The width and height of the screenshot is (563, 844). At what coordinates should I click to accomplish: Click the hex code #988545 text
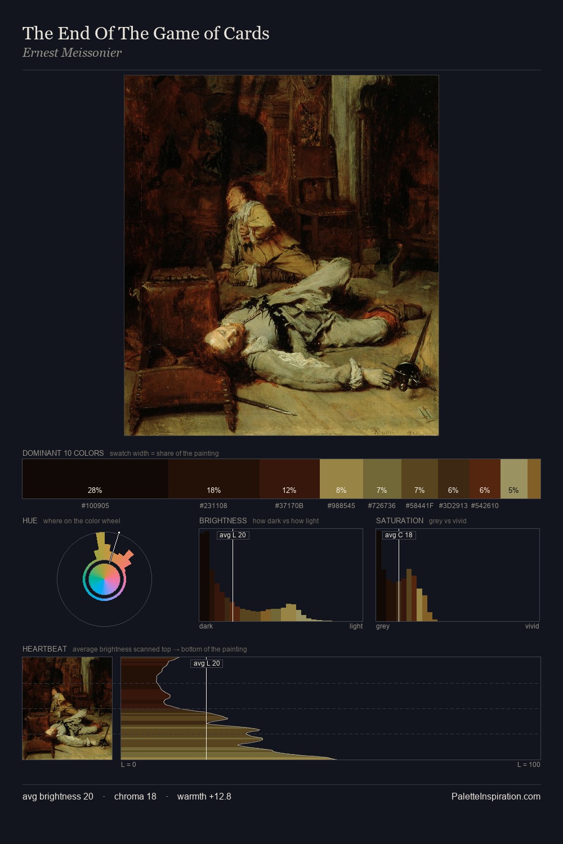(341, 506)
